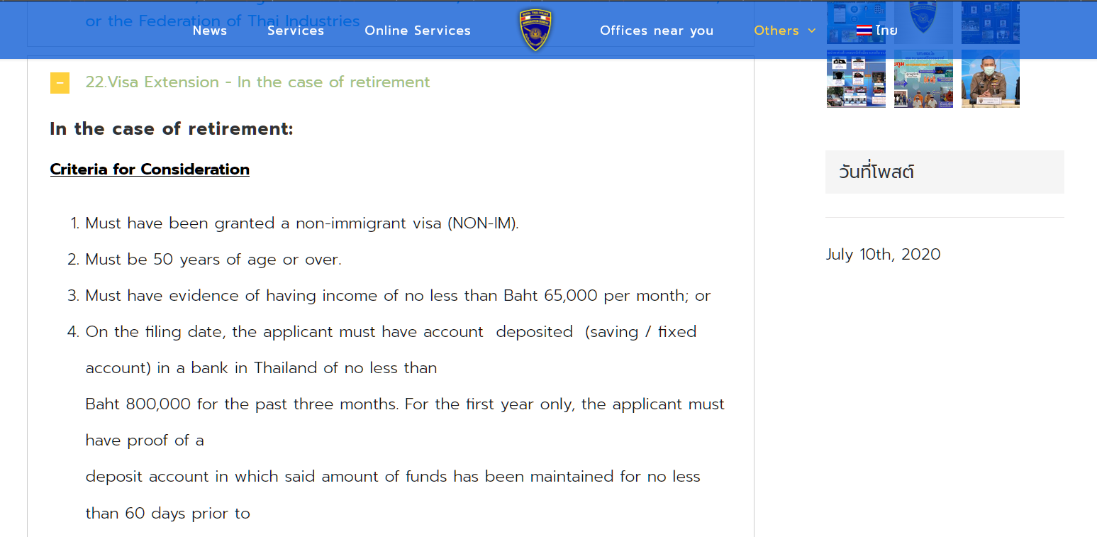The height and width of the screenshot is (537, 1097).
Task: Open the News menu item
Action: tap(210, 31)
